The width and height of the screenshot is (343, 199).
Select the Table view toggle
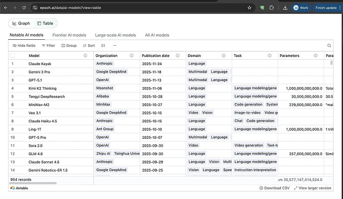tap(45, 23)
